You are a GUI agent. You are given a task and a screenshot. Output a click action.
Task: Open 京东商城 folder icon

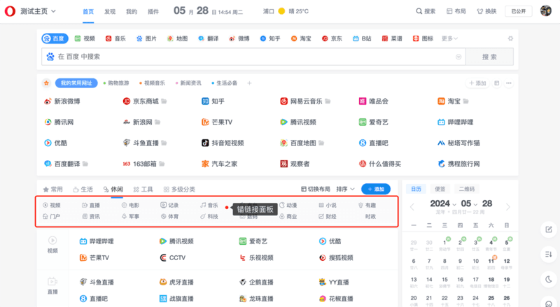pos(164,101)
